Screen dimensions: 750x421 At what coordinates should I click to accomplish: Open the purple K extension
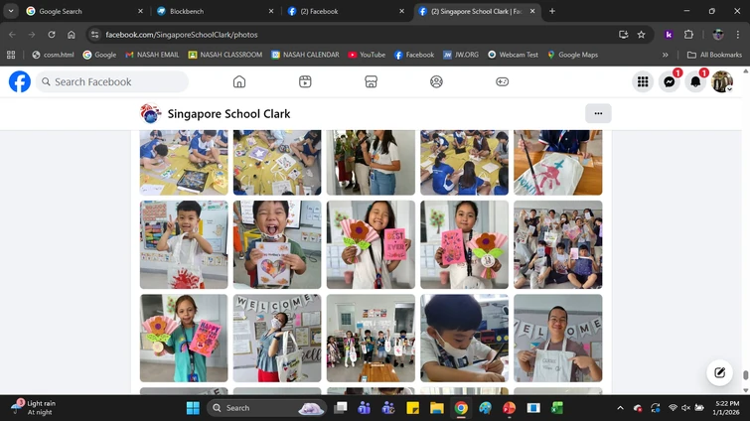pos(669,35)
